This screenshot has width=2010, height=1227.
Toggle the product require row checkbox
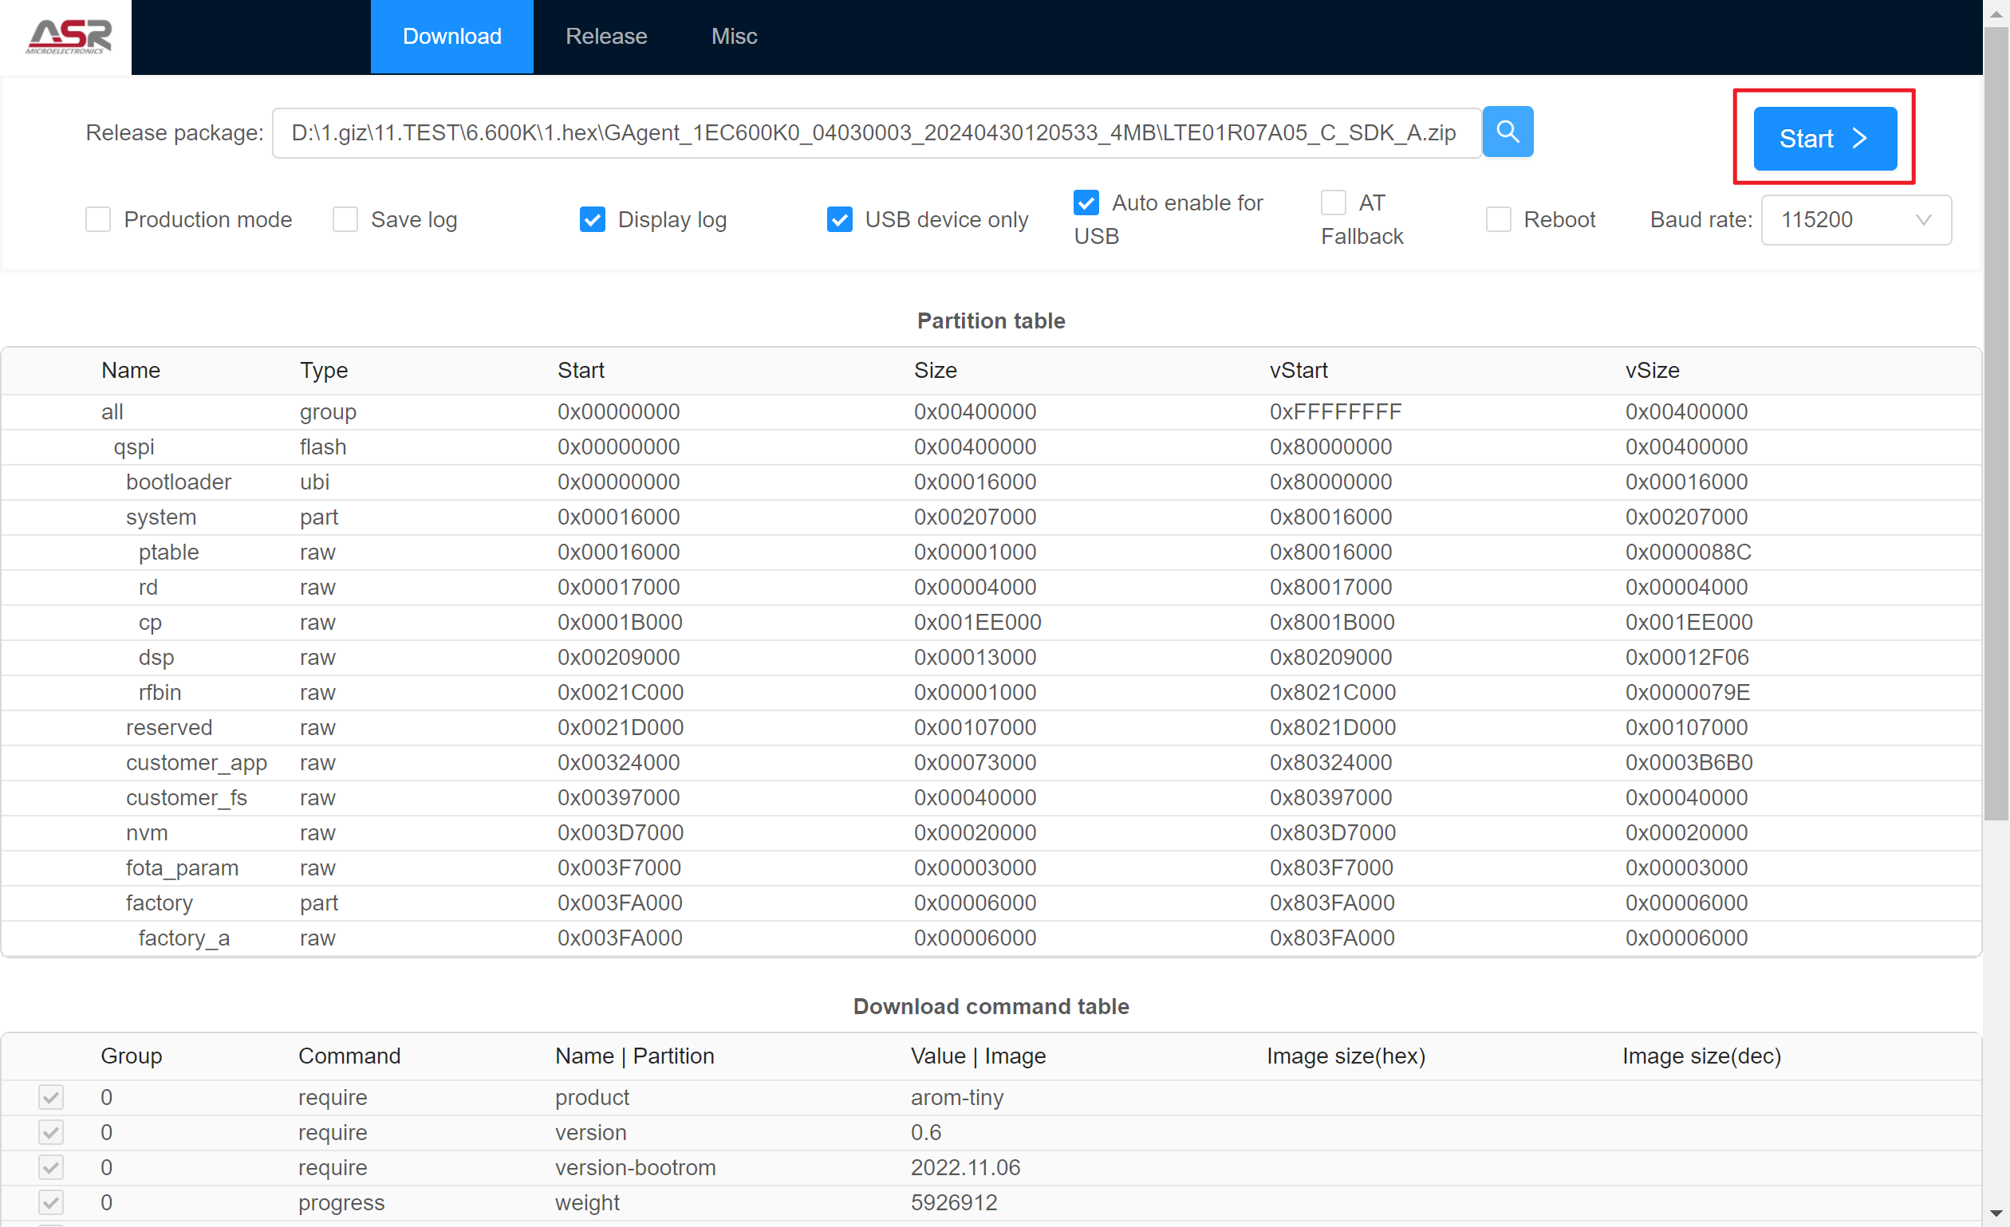pos(50,1097)
